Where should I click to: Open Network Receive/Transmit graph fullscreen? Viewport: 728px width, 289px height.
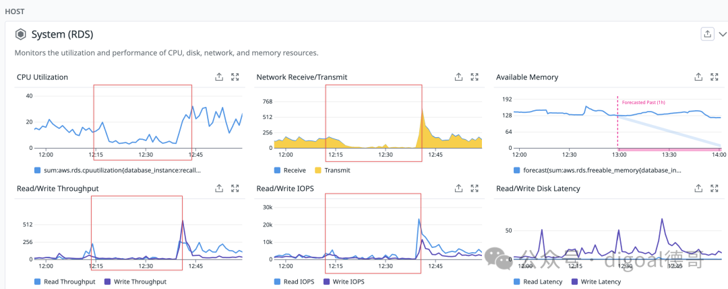[475, 77]
